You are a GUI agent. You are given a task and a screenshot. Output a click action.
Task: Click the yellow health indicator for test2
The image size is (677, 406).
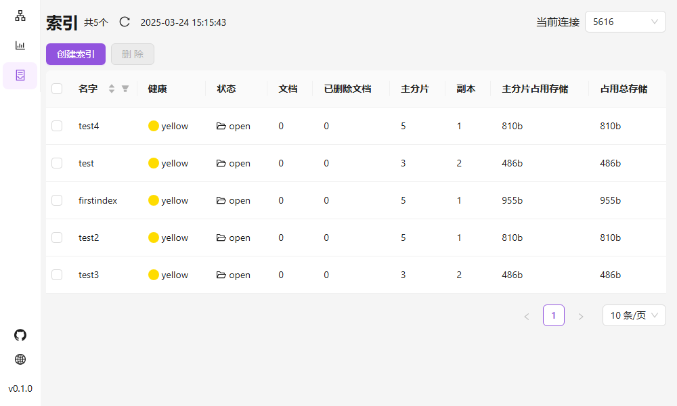154,238
